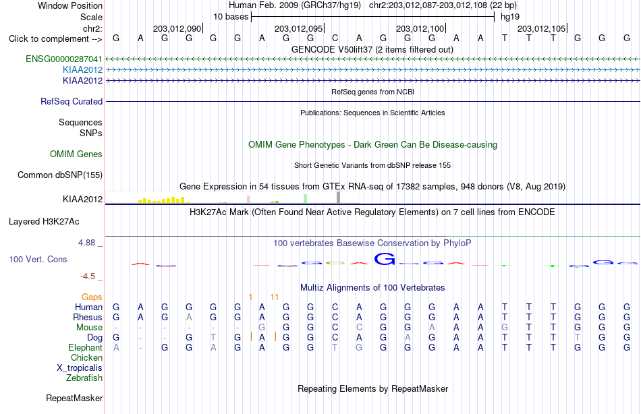
Task: Select the dark blue KIAA2012 transcript label
Action: pyautogui.click(x=82, y=80)
